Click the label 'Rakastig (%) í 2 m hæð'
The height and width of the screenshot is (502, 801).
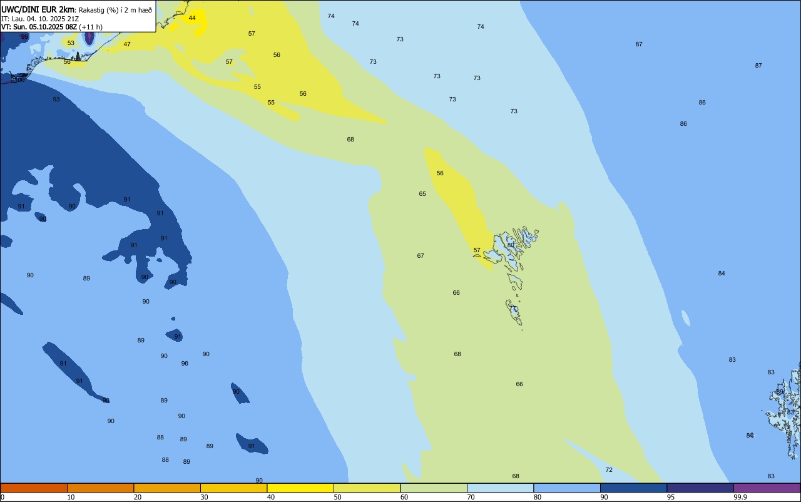[x=115, y=9]
